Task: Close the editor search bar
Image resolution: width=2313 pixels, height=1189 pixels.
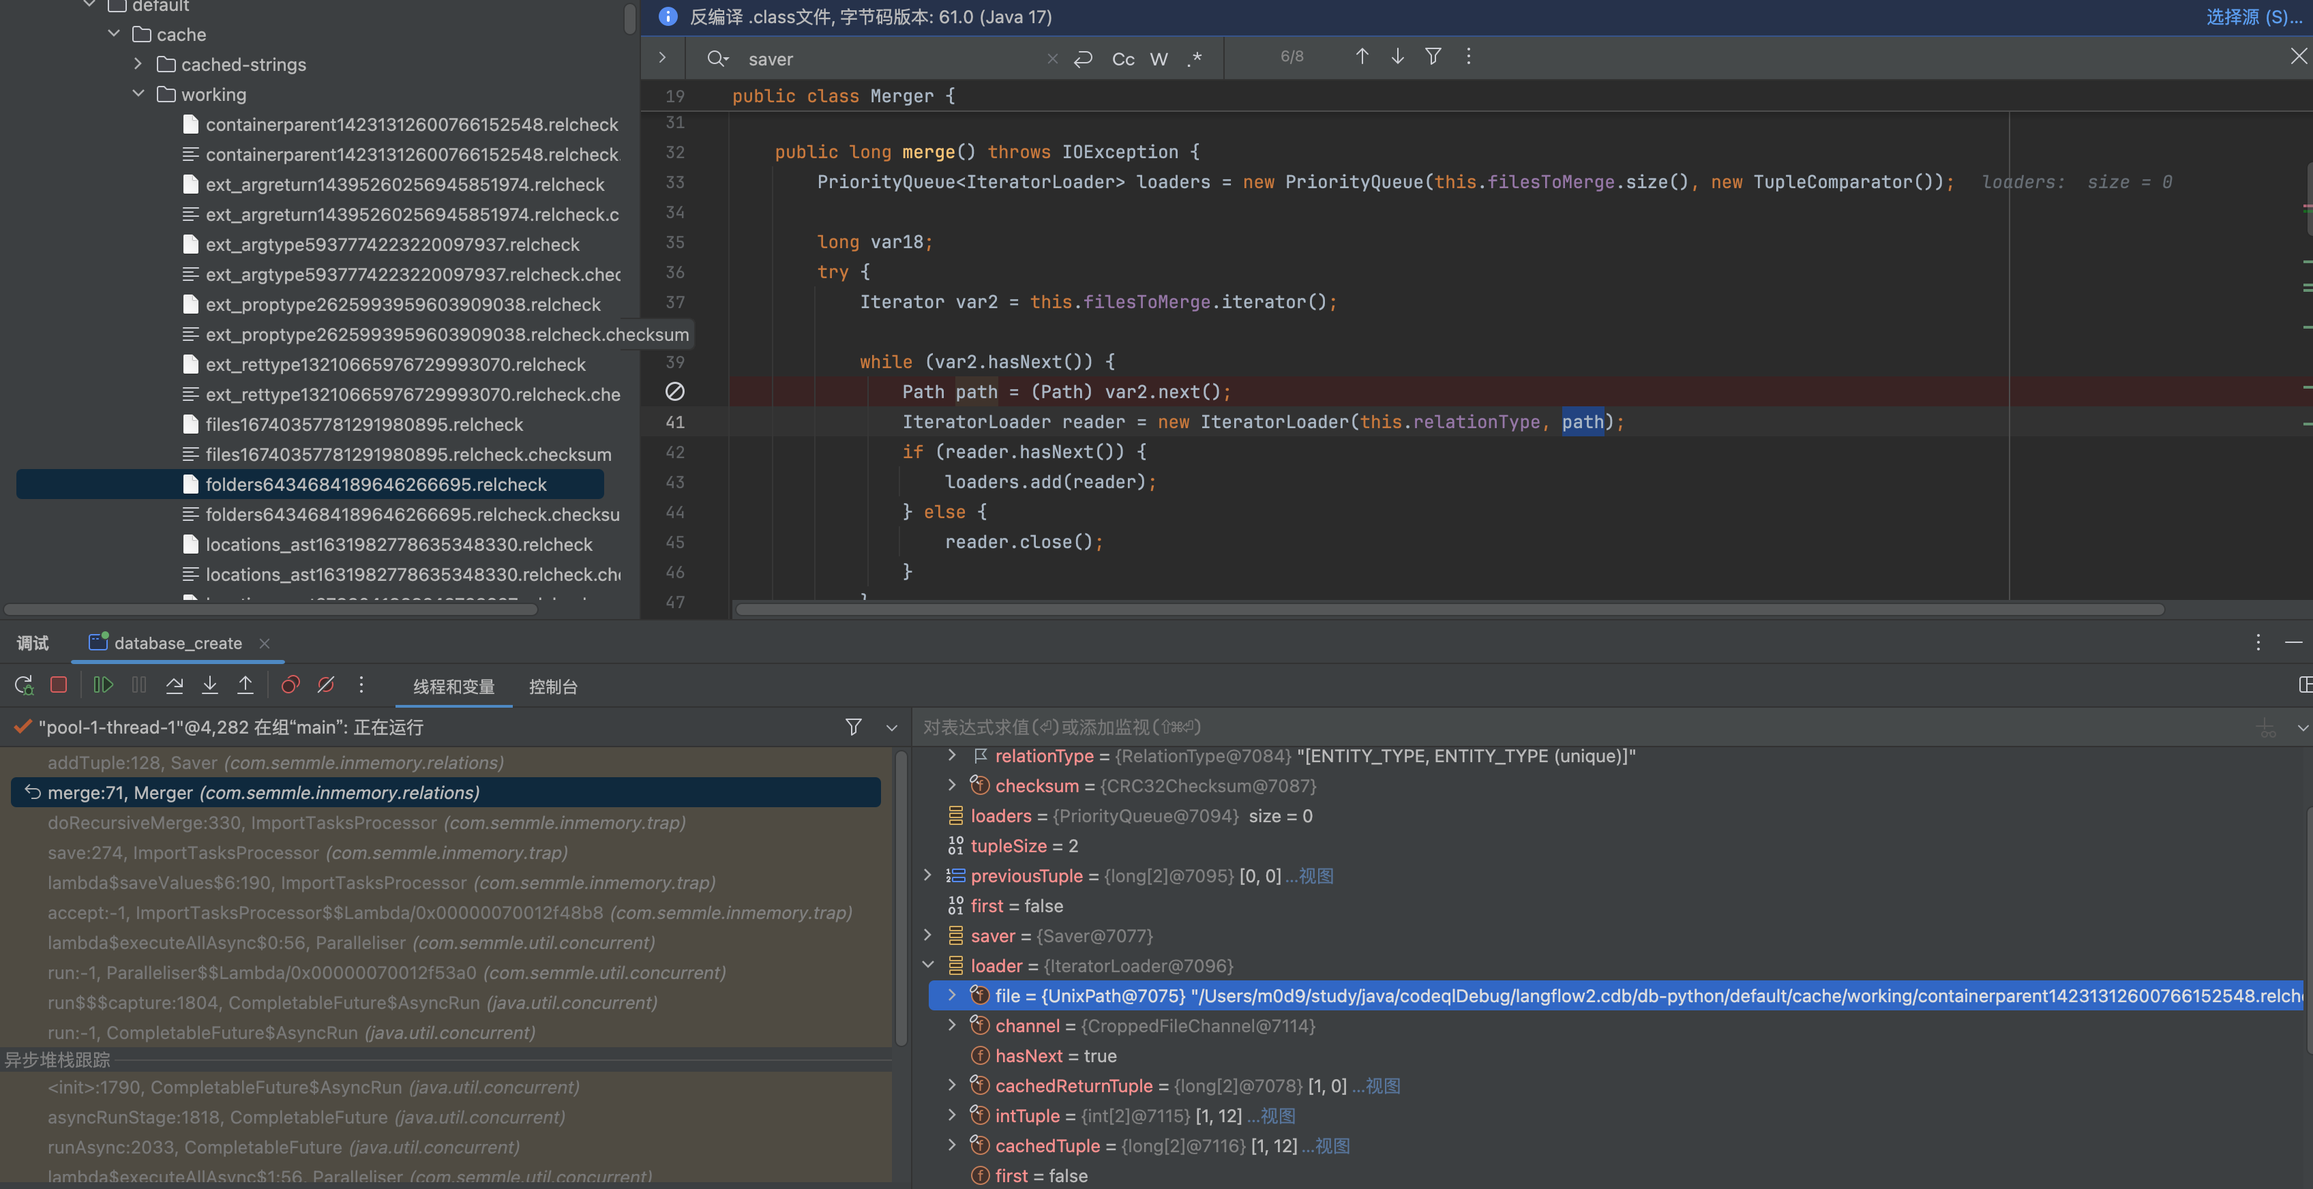Action: (2298, 57)
